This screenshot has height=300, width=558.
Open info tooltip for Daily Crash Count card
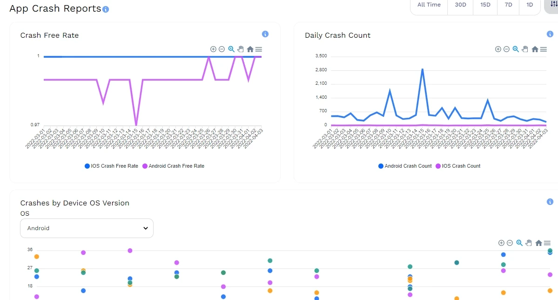[550, 34]
